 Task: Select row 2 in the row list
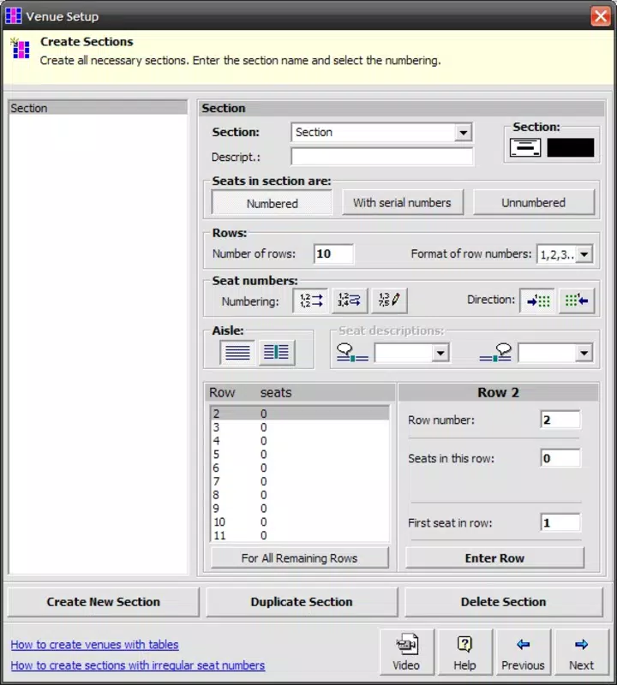coord(300,414)
